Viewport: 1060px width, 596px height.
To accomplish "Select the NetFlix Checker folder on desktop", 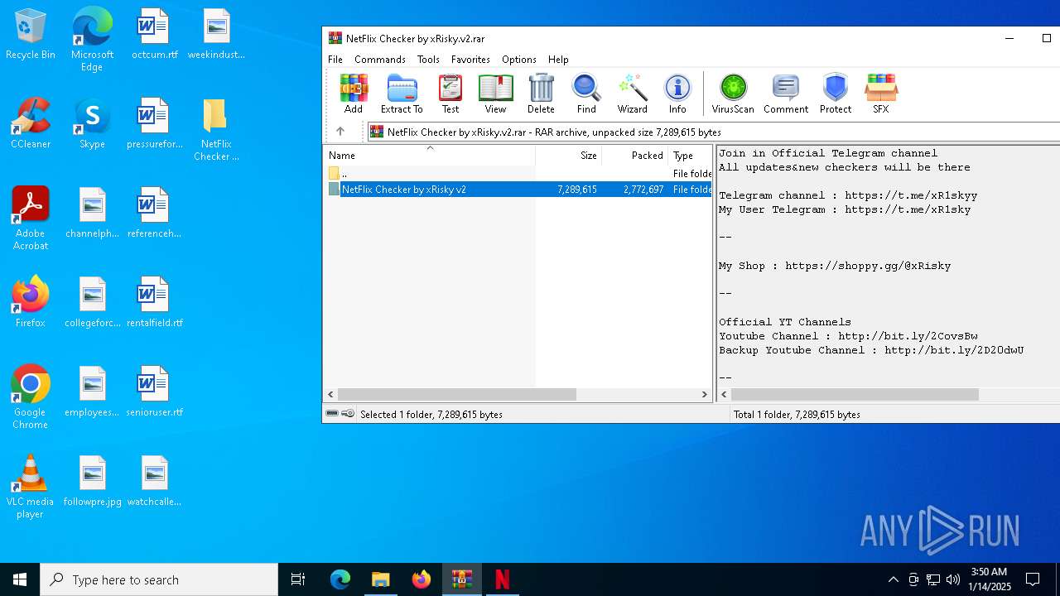I will [x=216, y=130].
